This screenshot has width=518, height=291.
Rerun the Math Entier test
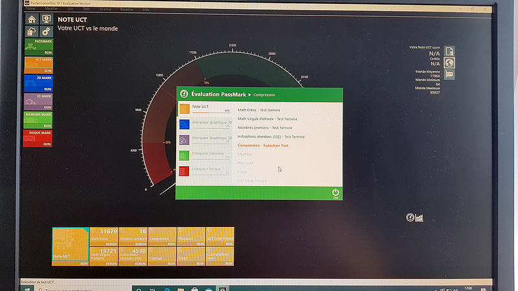coord(111,244)
